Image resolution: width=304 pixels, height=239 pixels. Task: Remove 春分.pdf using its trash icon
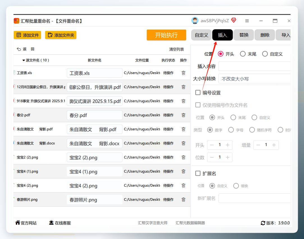(x=183, y=115)
